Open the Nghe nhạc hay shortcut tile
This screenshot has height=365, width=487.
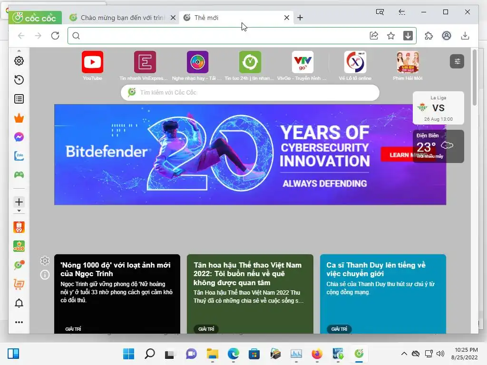[197, 66]
